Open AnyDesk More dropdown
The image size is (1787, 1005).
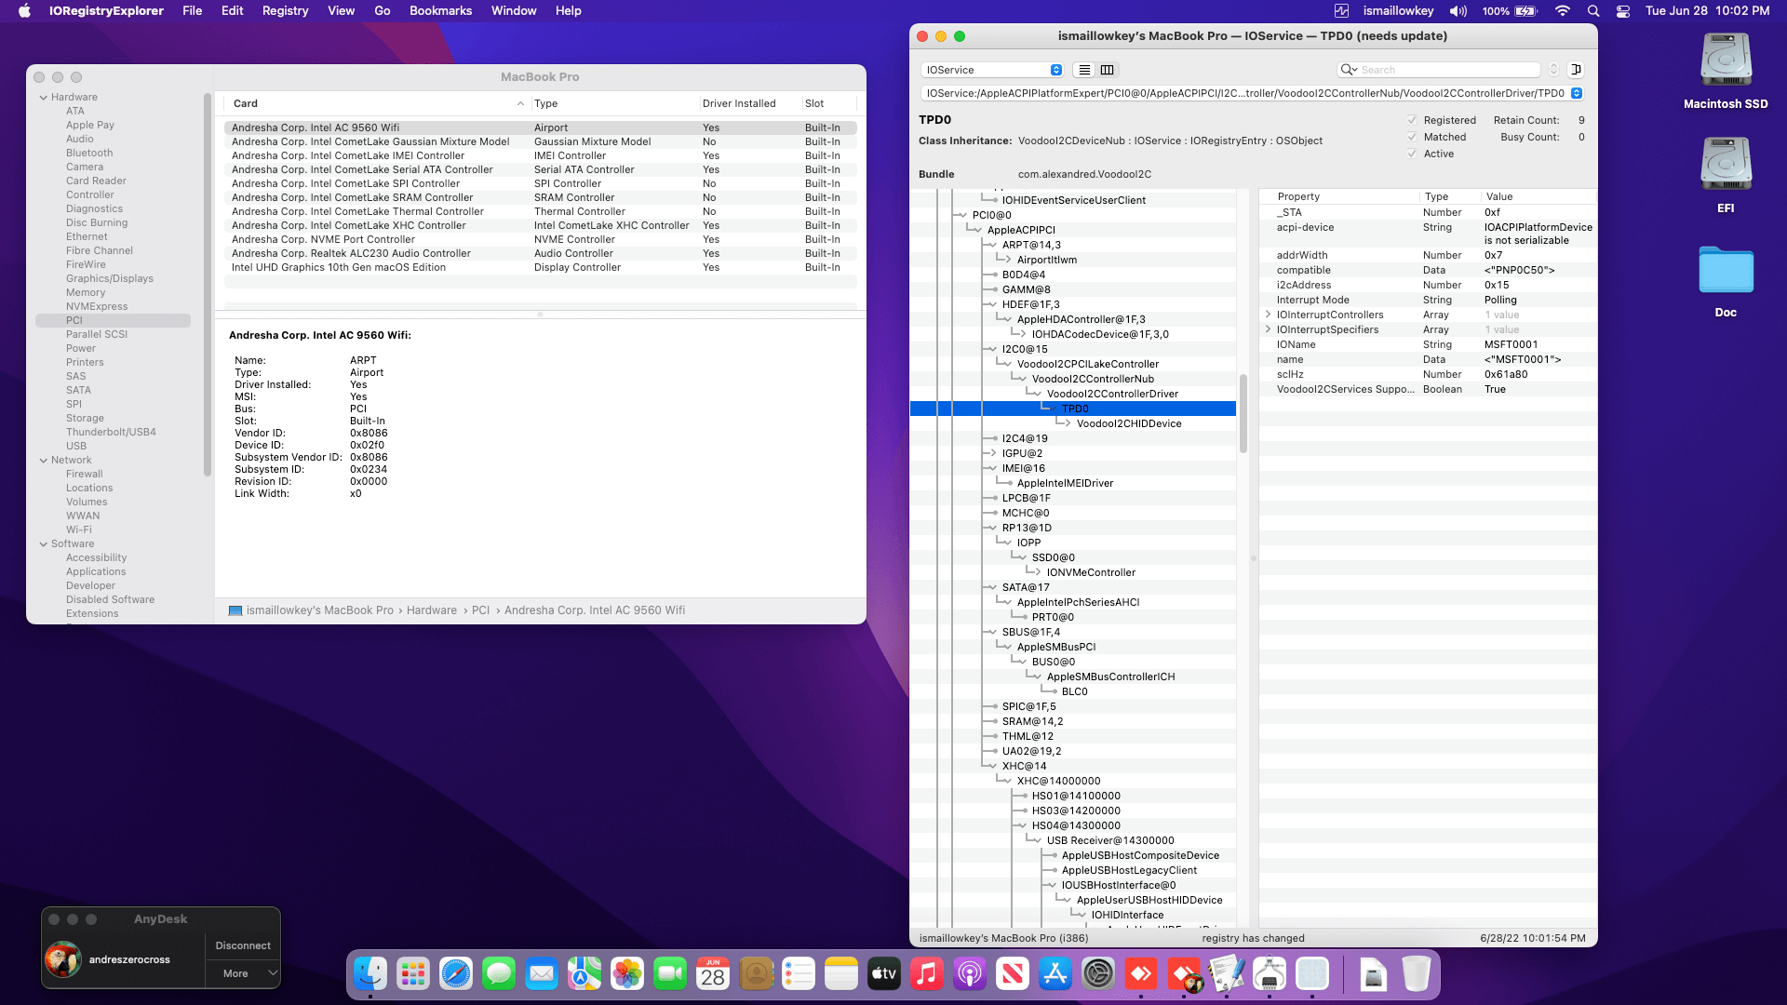[243, 973]
